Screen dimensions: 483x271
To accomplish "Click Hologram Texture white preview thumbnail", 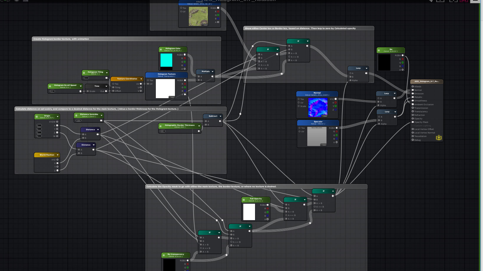I will [x=165, y=89].
